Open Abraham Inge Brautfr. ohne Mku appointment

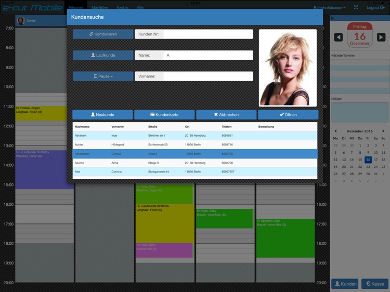[285, 238]
